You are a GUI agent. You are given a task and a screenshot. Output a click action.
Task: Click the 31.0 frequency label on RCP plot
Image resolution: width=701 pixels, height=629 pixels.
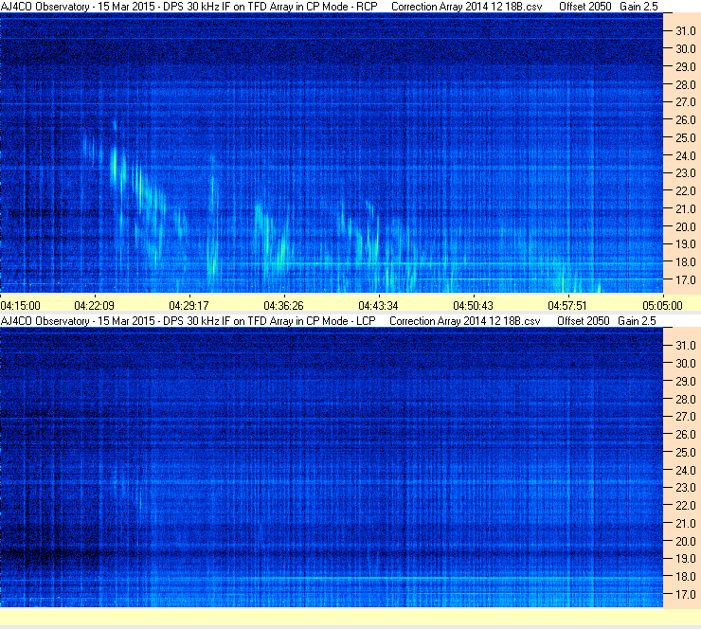[x=685, y=31]
